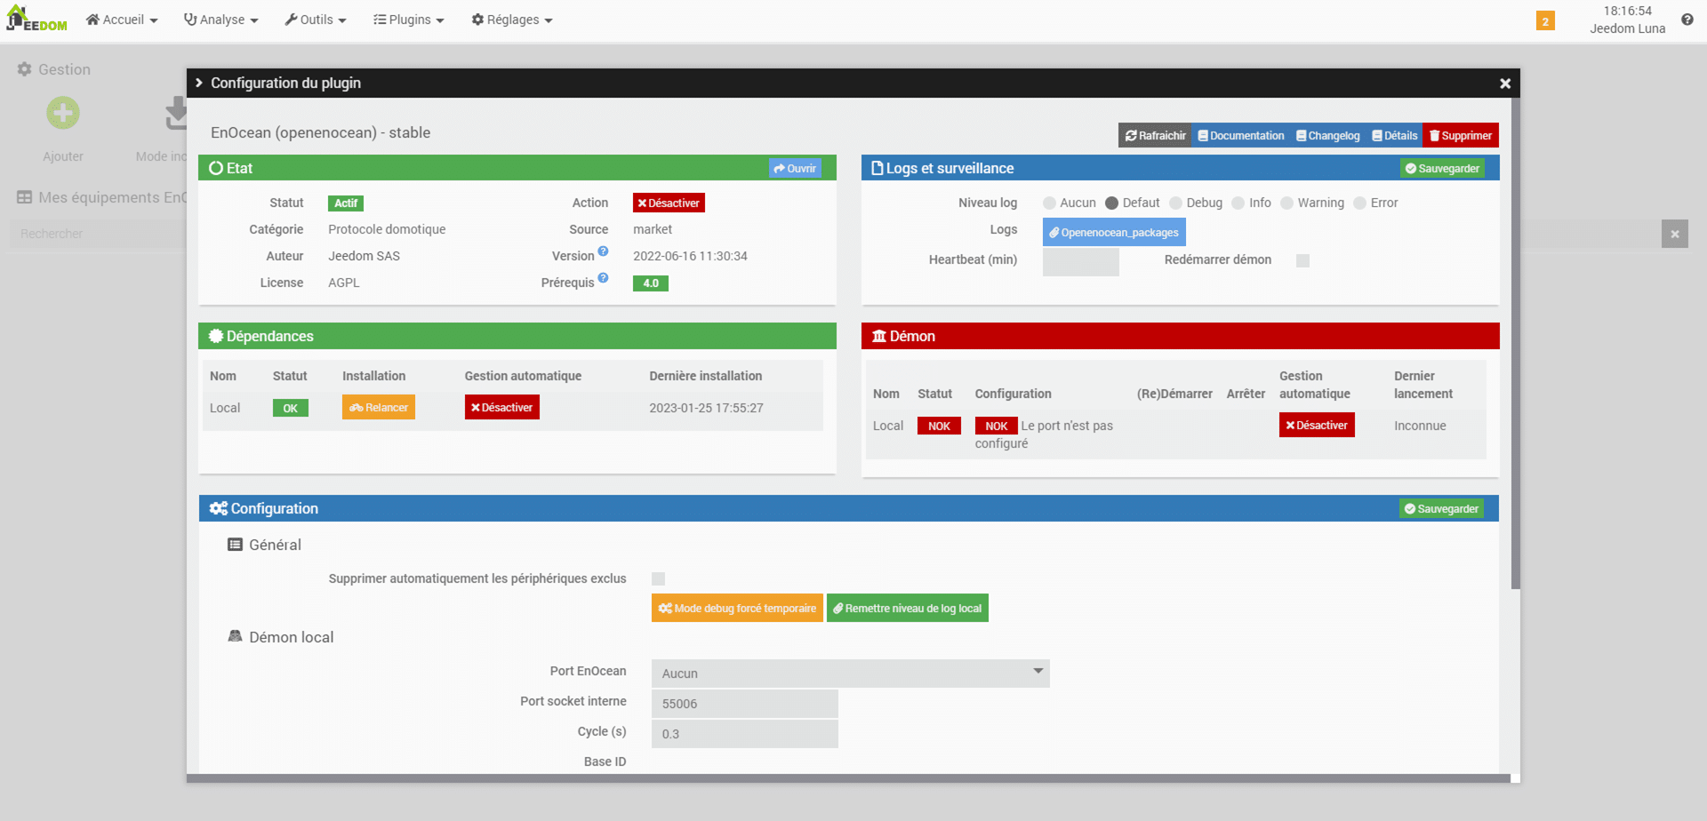Click Remettre niveau de log local
1707x821 pixels.
(x=908, y=608)
